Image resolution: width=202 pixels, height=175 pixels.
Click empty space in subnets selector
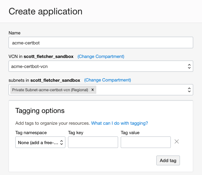tap(141, 90)
